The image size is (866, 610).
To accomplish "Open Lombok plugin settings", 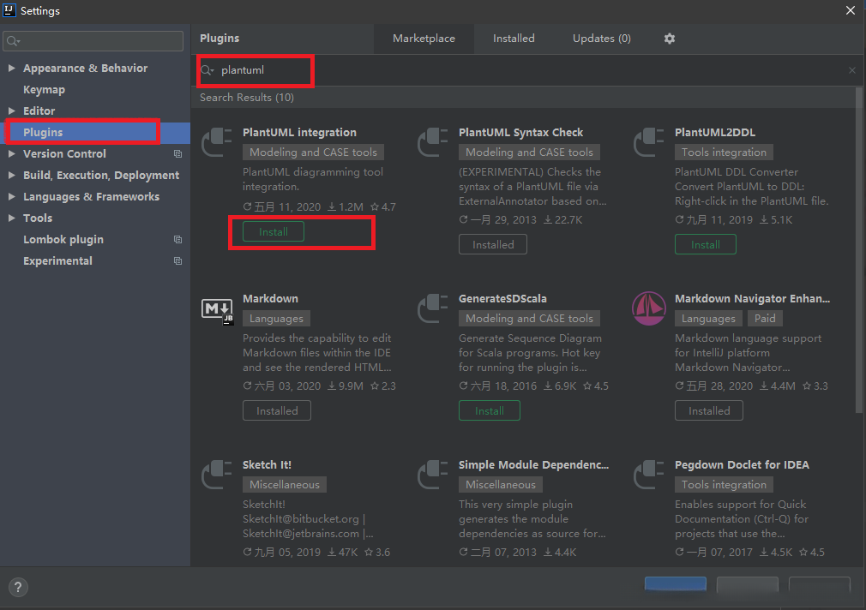I will click(x=63, y=240).
